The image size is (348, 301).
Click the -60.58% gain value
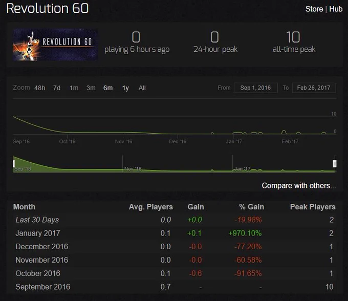click(248, 260)
